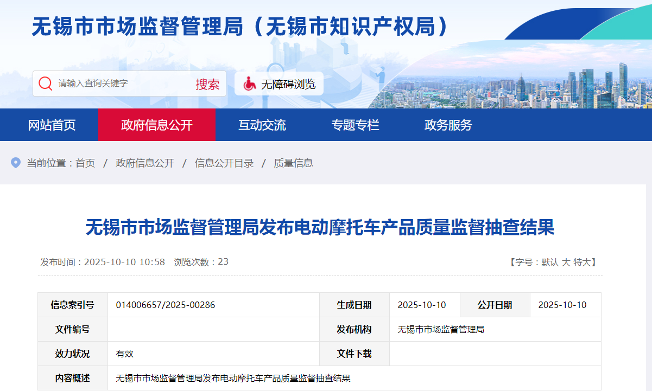Click the 效力状况 label cell
This screenshot has width=652, height=391.
pyautogui.click(x=73, y=354)
